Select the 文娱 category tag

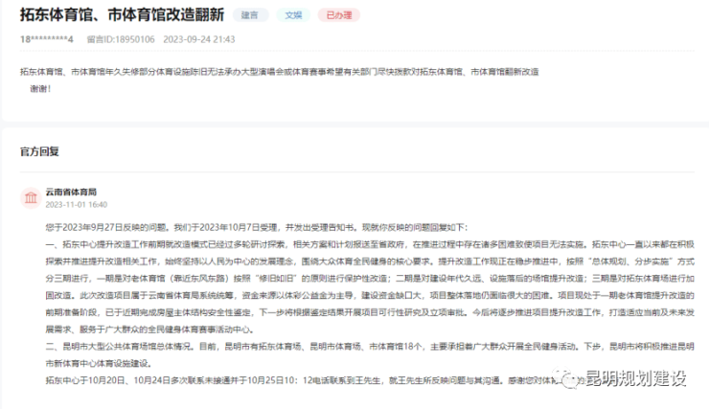click(x=293, y=15)
